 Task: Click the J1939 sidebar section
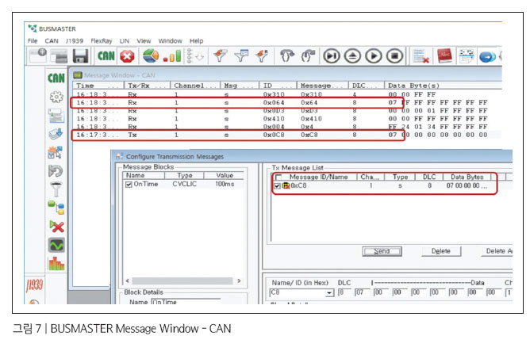(34, 285)
